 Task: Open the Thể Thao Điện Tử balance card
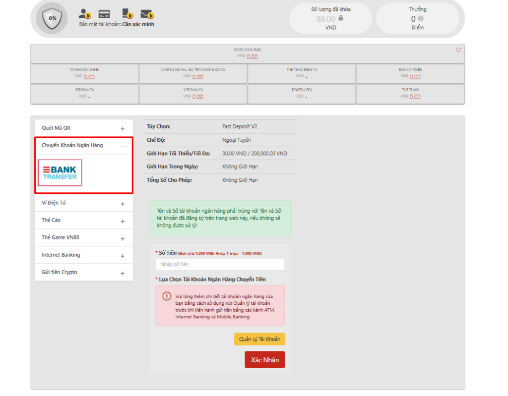[x=302, y=74]
